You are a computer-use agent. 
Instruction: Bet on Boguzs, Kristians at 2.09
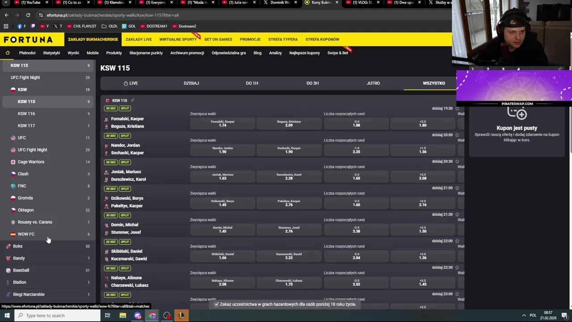pos(289,123)
